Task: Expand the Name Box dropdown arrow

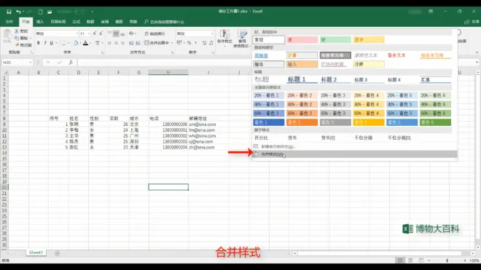Action: [x=31, y=63]
